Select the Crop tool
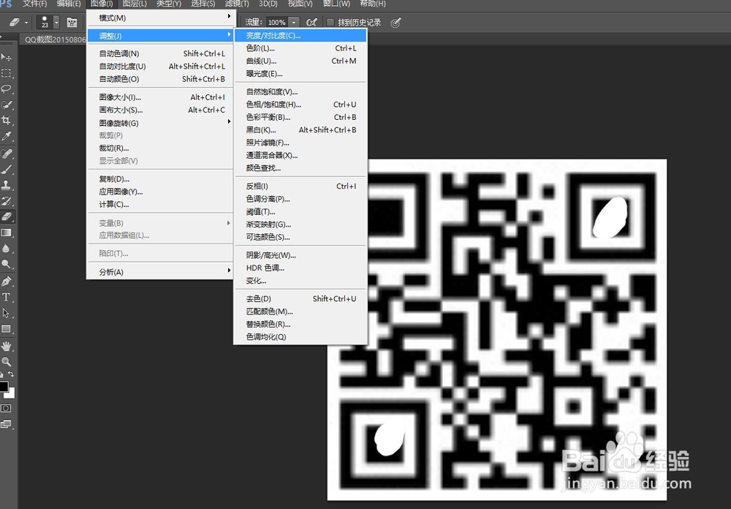 coord(7,121)
